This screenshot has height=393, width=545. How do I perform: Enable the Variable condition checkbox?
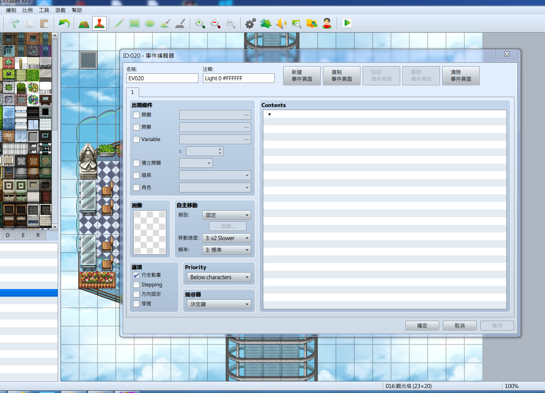click(x=136, y=139)
